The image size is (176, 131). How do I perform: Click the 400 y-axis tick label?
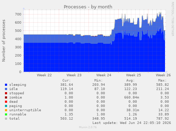pos(18,39)
